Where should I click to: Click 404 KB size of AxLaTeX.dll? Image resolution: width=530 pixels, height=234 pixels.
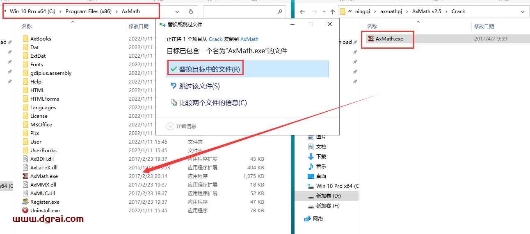[256, 167]
